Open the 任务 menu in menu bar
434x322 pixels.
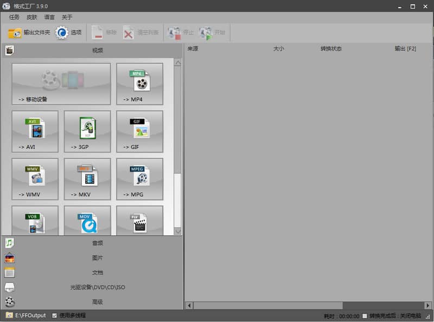click(14, 17)
